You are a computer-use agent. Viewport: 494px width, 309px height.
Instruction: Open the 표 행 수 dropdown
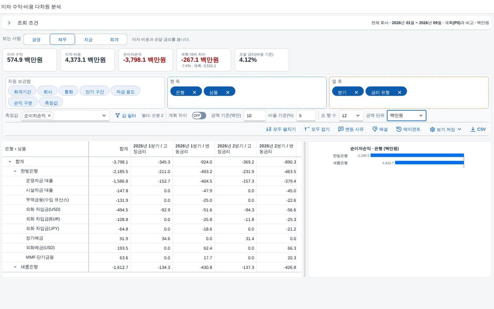click(x=351, y=116)
